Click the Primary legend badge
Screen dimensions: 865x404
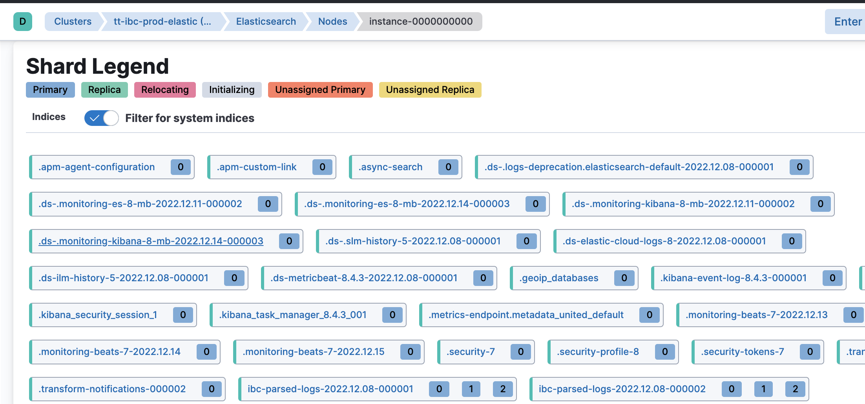pos(50,90)
